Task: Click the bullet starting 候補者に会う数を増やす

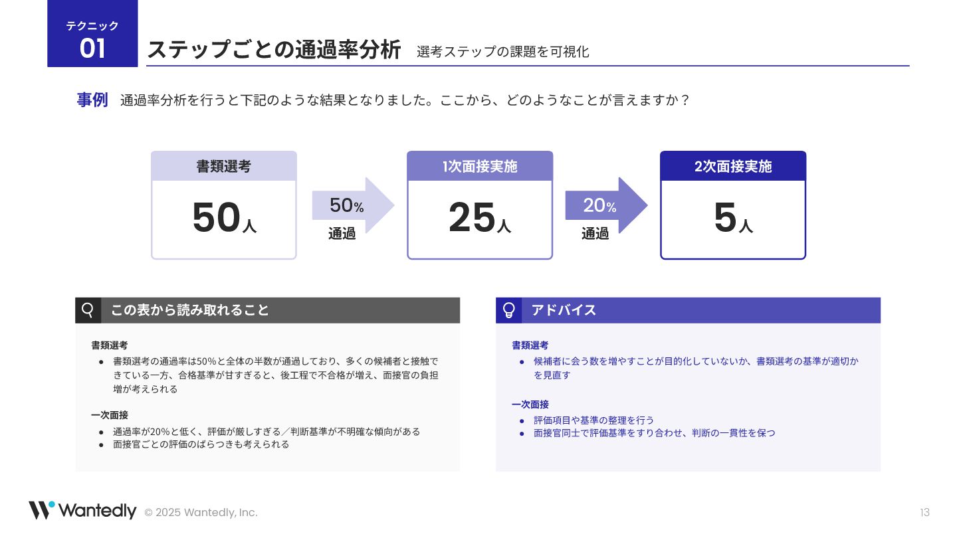Action: pos(696,368)
